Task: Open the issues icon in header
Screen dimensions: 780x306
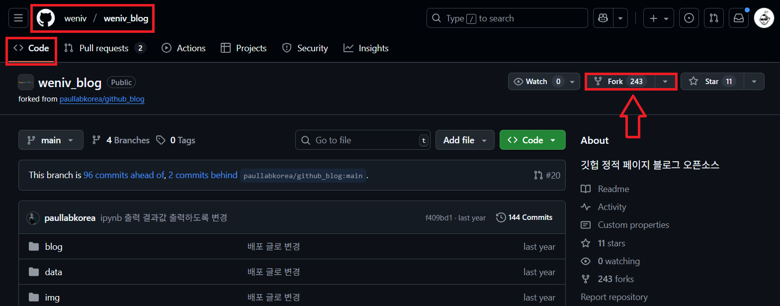Action: [689, 18]
